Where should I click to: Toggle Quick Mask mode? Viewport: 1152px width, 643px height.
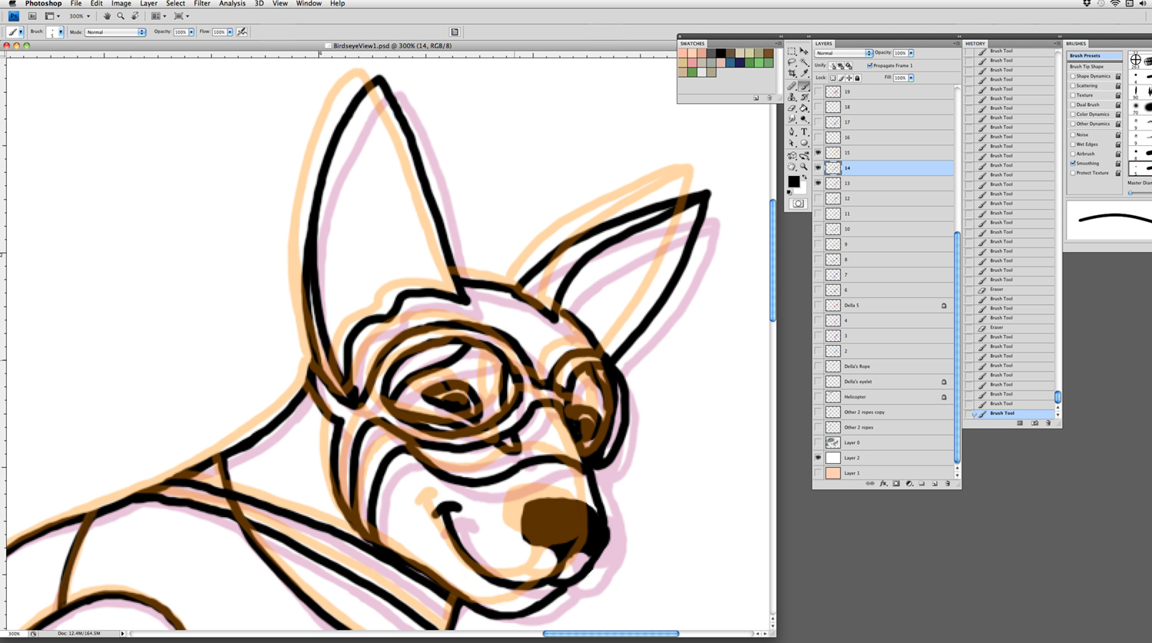tap(798, 204)
